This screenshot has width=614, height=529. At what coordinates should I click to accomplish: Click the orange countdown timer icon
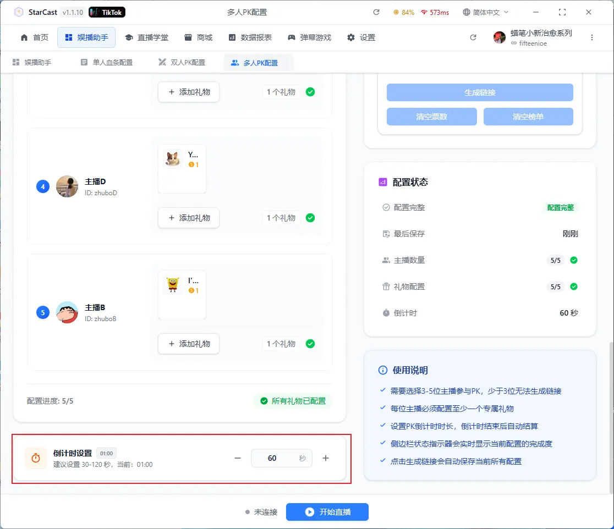(x=36, y=458)
